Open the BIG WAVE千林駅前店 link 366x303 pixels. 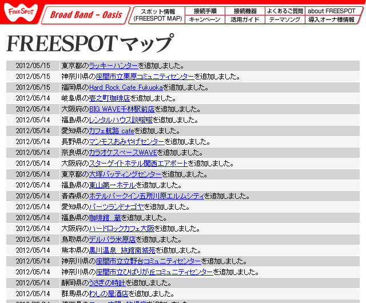(x=122, y=109)
